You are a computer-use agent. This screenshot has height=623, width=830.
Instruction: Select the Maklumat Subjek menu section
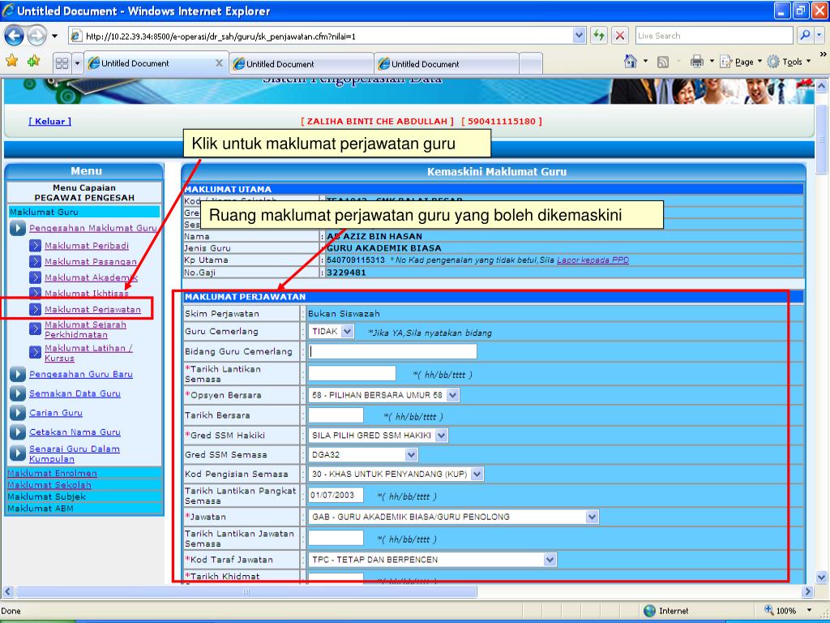tap(46, 496)
